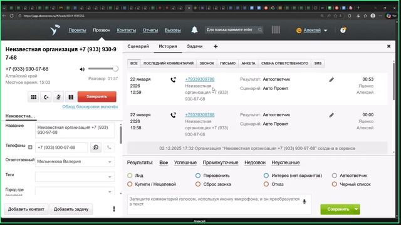Mute the microphone in call controls
The image size is (401, 225).
click(58, 97)
